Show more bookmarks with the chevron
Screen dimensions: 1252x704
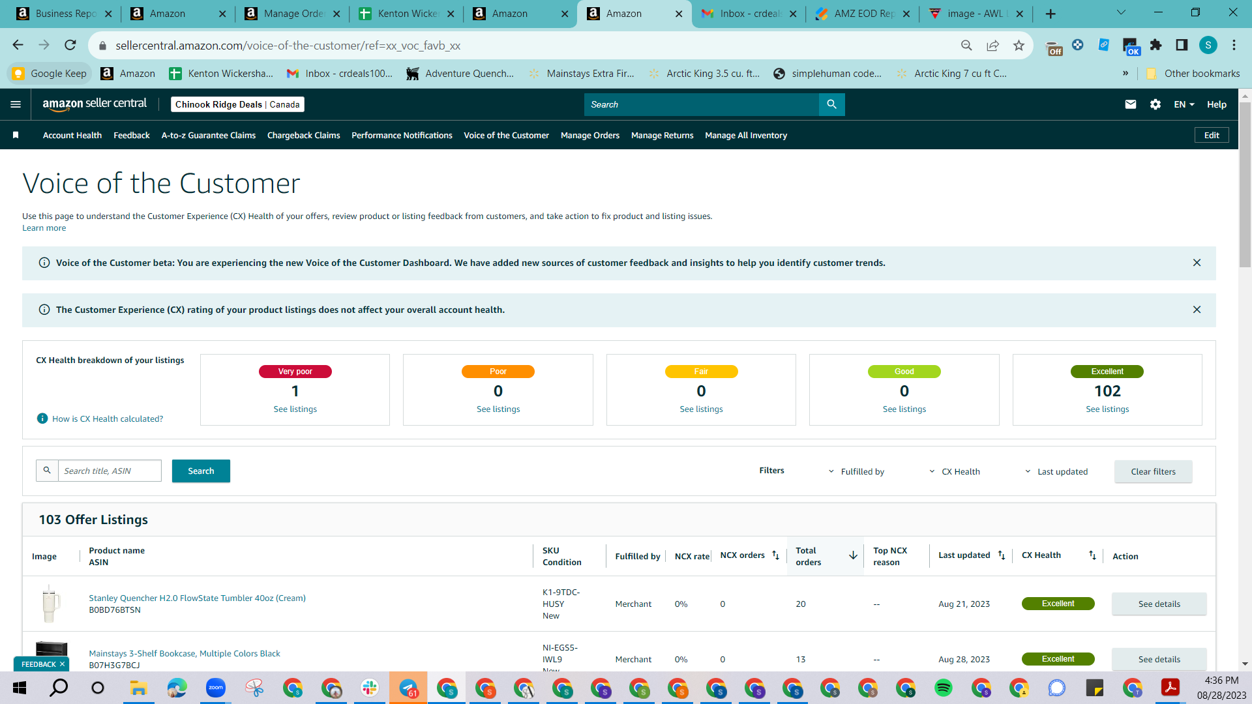click(x=1125, y=73)
